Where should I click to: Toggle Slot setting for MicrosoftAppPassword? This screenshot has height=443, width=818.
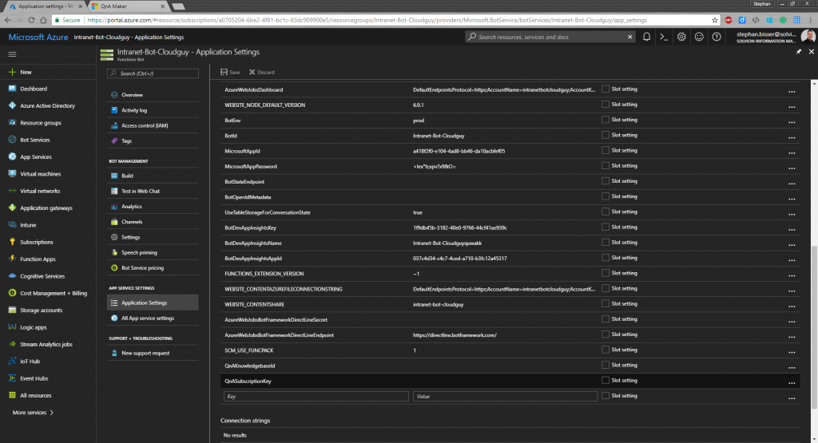point(606,166)
